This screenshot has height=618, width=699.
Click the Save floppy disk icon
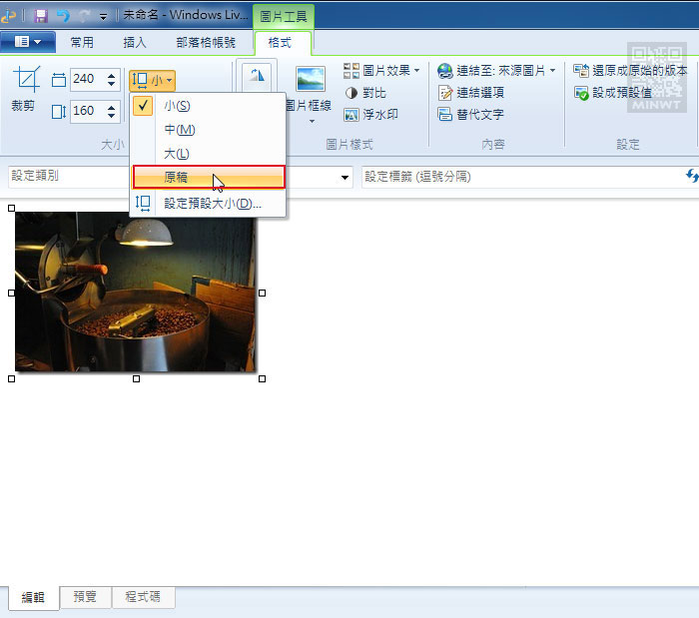click(41, 16)
